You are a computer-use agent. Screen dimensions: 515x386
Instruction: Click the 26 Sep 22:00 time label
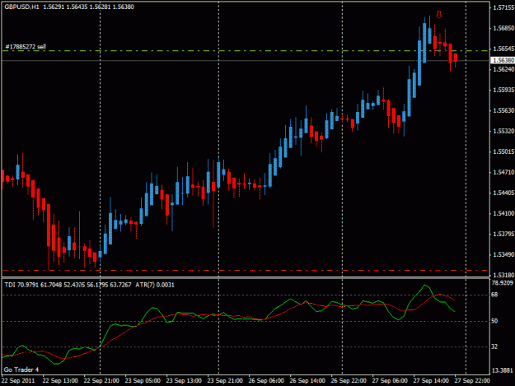[349, 381]
